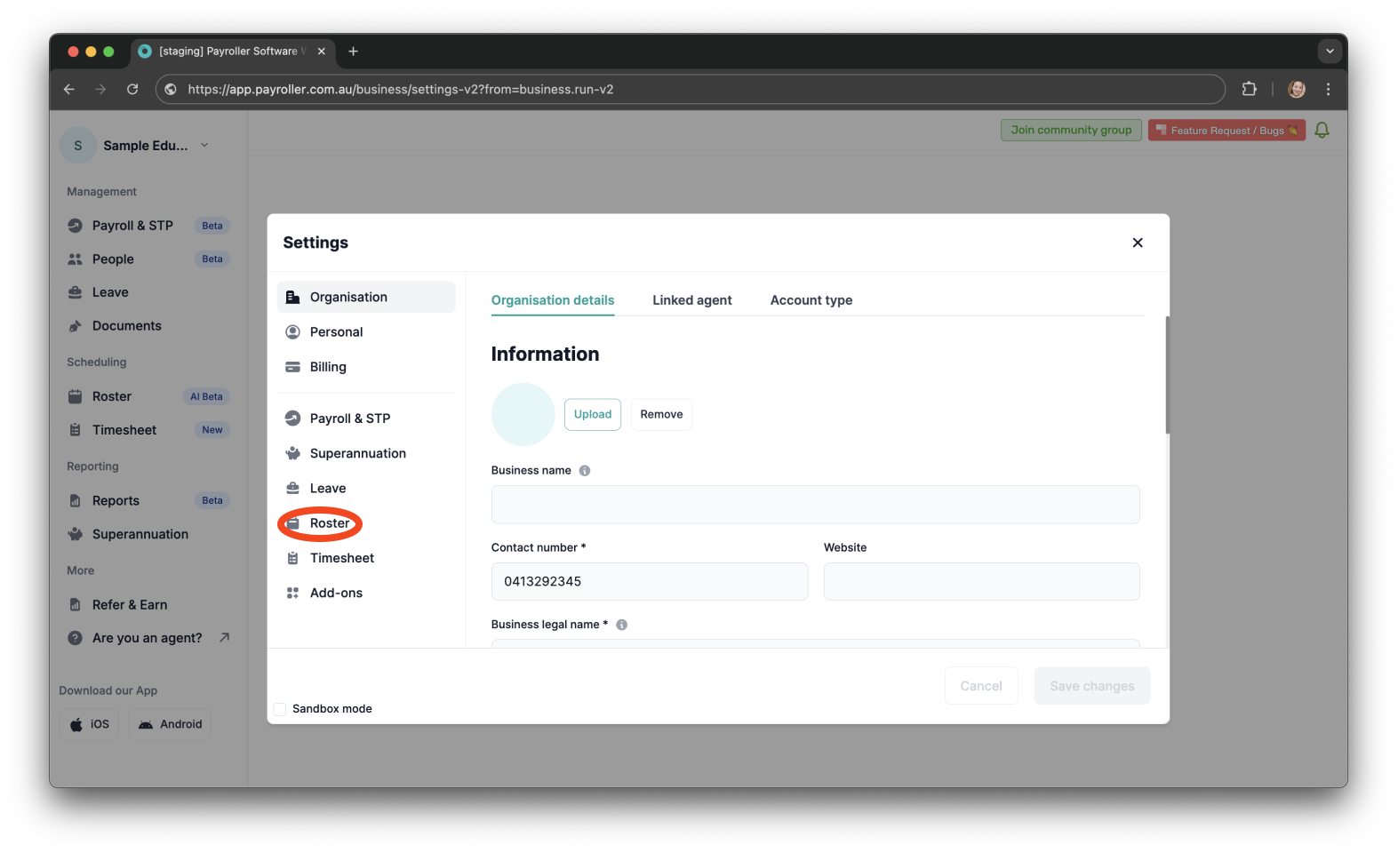This screenshot has height=853, width=1398.
Task: Open browser extensions icon
Action: [1249, 89]
